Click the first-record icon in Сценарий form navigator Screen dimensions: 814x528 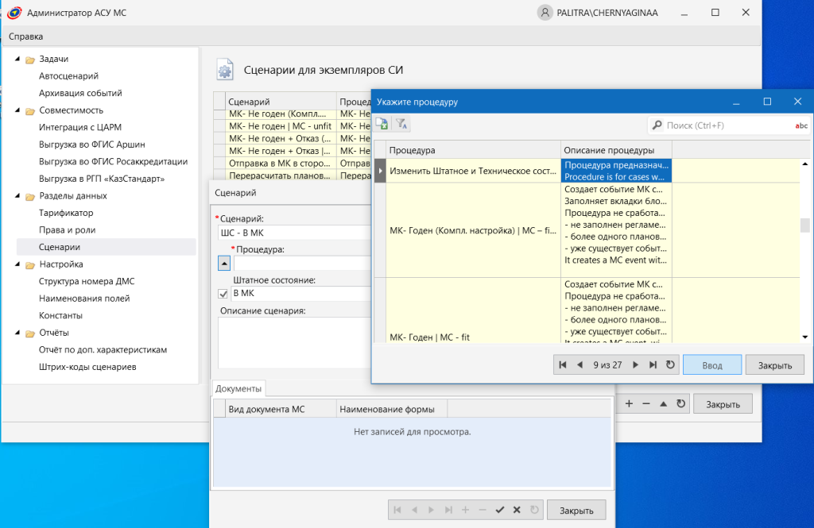tap(397, 510)
